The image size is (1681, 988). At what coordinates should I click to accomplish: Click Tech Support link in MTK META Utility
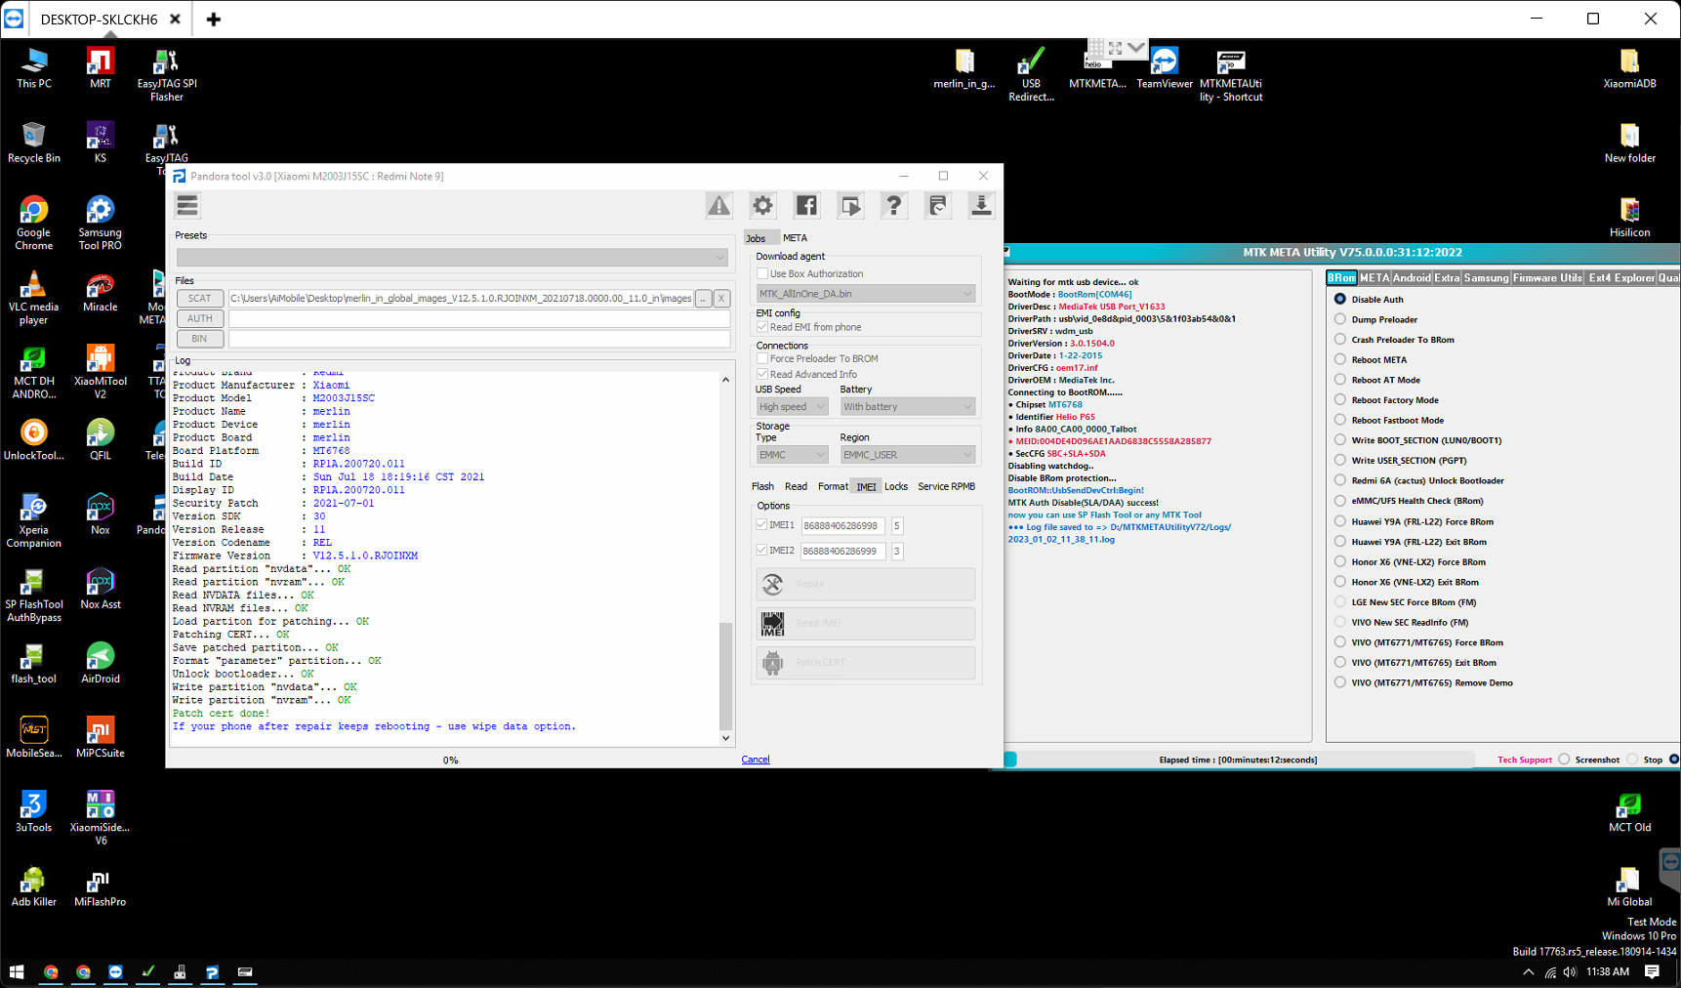[x=1524, y=760]
